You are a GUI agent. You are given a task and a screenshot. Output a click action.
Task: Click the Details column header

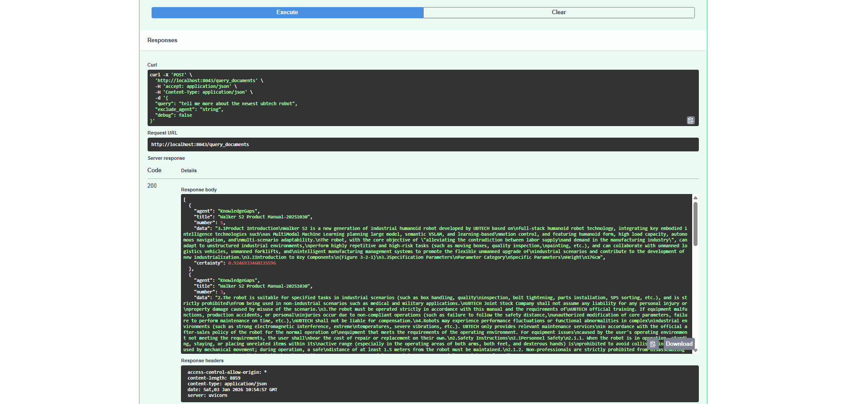[189, 170]
